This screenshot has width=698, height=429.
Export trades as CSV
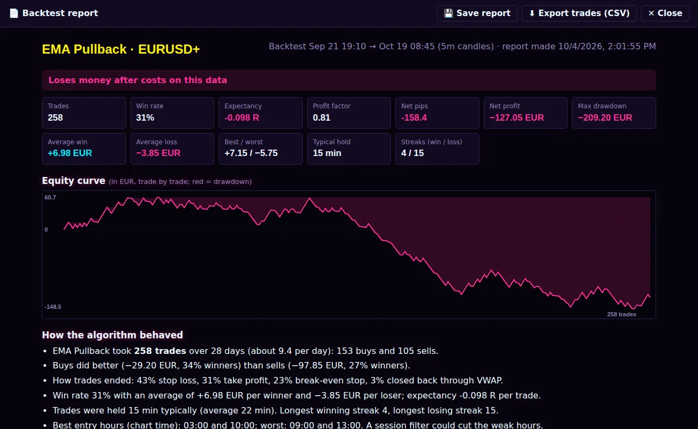[579, 13]
